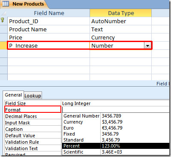Screen dimensions: 171x157
Task: Select the Input Mask property label
Action: click(33, 123)
